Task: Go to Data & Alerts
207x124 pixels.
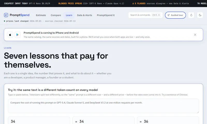Action: coord(85,15)
